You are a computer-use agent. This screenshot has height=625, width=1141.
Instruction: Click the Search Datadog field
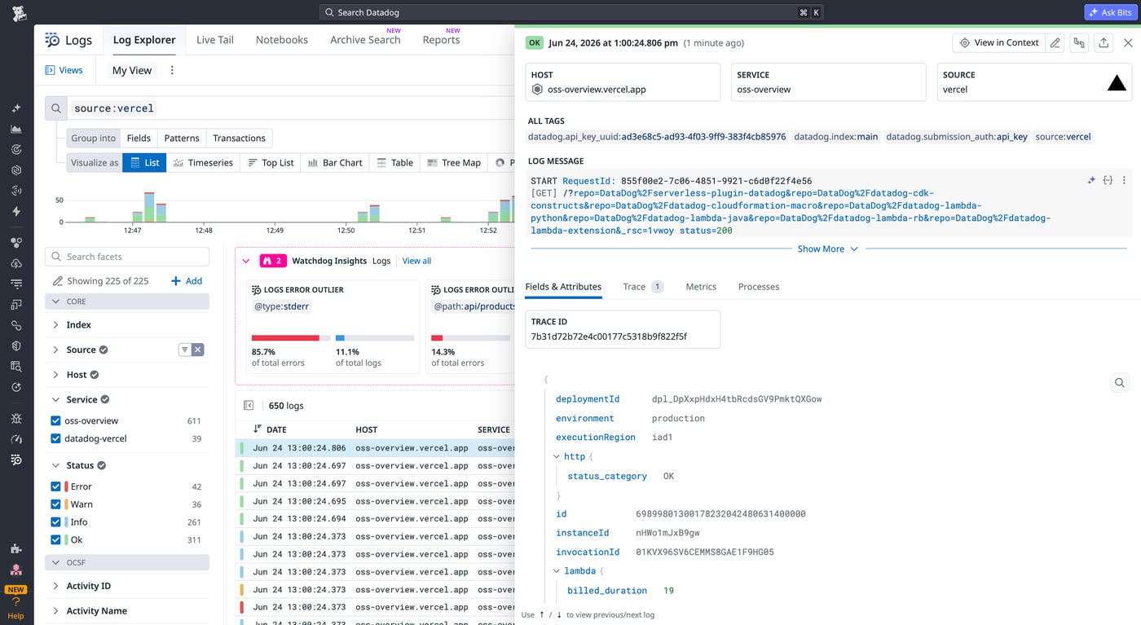click(570, 12)
